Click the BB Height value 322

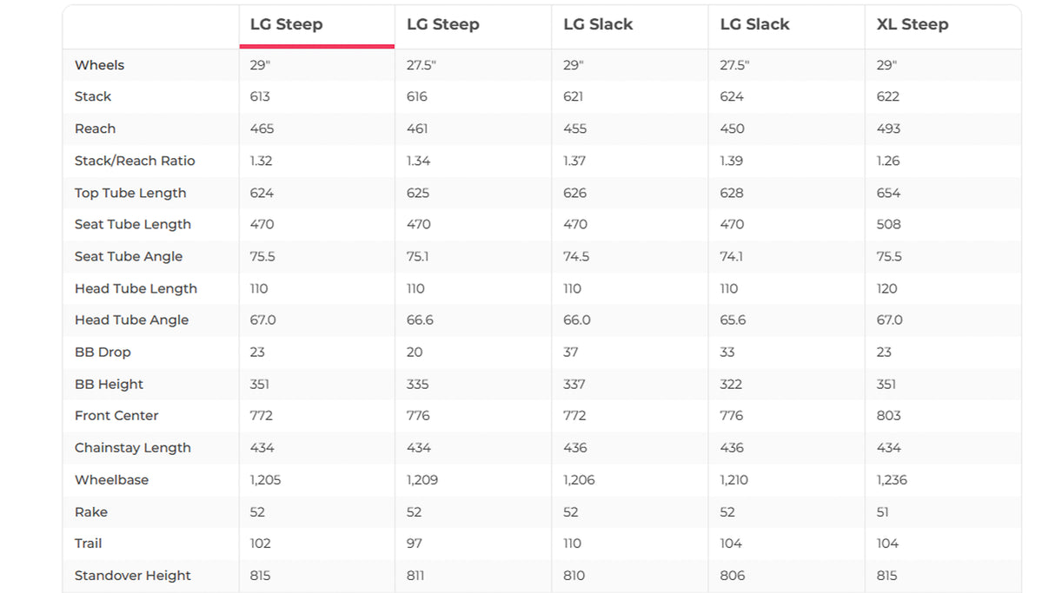click(x=732, y=384)
